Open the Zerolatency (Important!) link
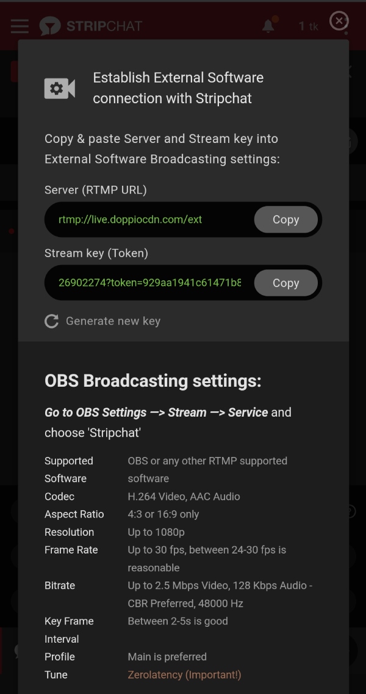 184,674
